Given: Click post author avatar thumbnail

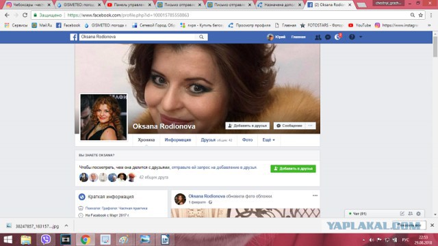Looking at the screenshot, I should pos(180,199).
